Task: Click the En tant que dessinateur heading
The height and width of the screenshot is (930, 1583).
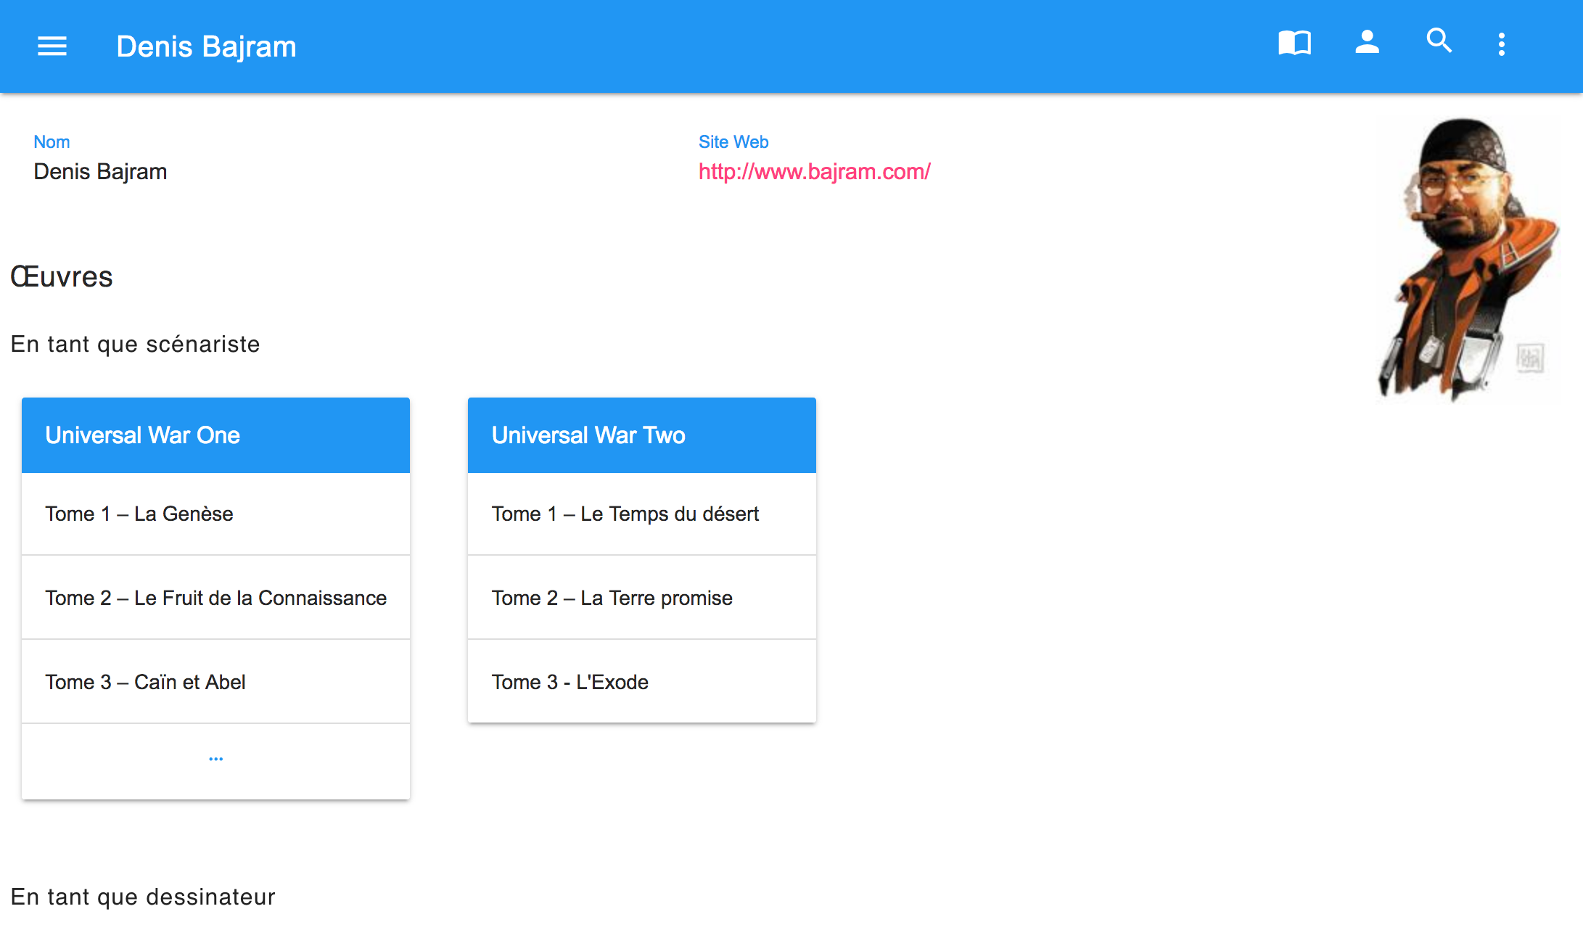Action: (x=143, y=897)
